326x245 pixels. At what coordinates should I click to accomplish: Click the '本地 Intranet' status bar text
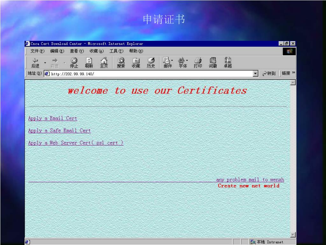(270, 242)
